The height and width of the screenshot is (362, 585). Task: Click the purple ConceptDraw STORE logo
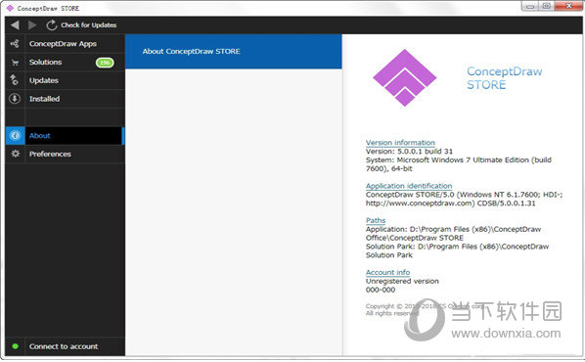pos(405,78)
